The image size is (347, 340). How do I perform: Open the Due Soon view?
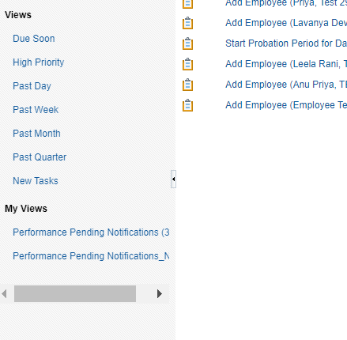(34, 39)
